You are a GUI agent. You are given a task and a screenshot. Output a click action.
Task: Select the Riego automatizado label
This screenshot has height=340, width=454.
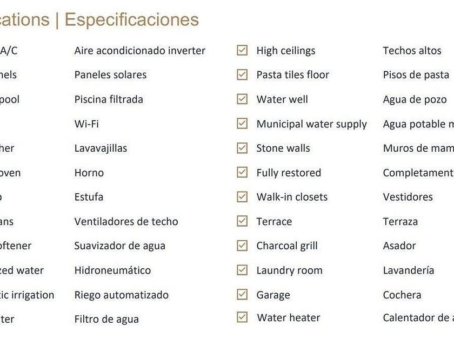121,295
